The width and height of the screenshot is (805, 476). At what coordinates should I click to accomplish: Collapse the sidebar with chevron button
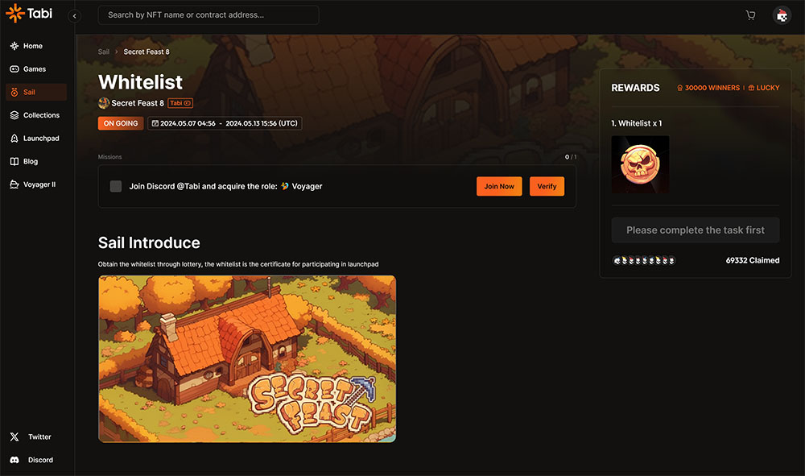(x=74, y=16)
